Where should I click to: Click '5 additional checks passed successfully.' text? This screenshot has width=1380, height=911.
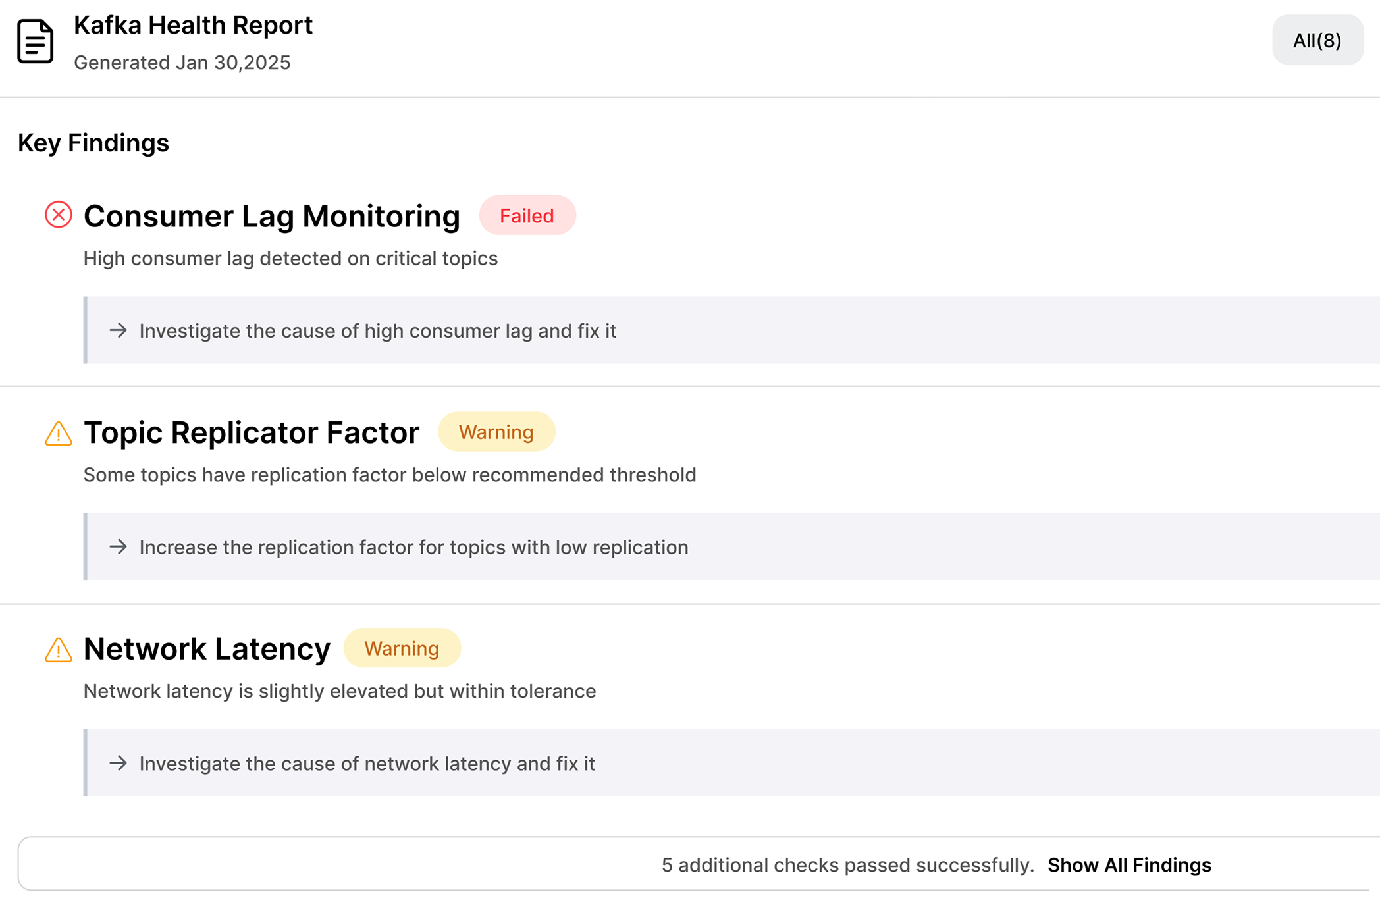coord(847,865)
